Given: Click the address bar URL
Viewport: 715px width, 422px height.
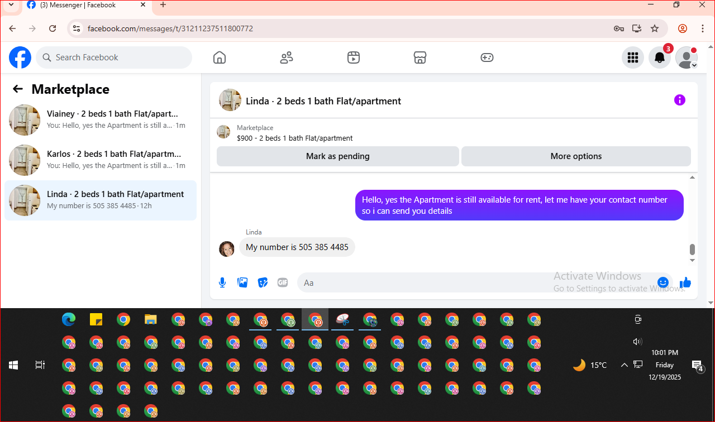Looking at the screenshot, I should coord(170,28).
